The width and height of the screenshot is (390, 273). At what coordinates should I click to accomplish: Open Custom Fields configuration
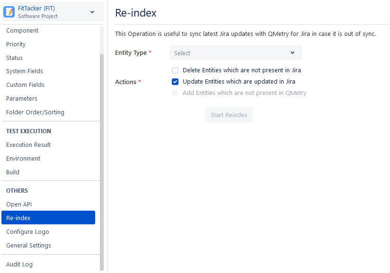pyautogui.click(x=26, y=85)
